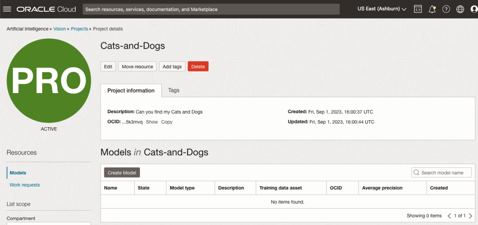This screenshot has width=478, height=225.
Task: Open the Compartment dropdown under List scope
Action: tap(49, 224)
